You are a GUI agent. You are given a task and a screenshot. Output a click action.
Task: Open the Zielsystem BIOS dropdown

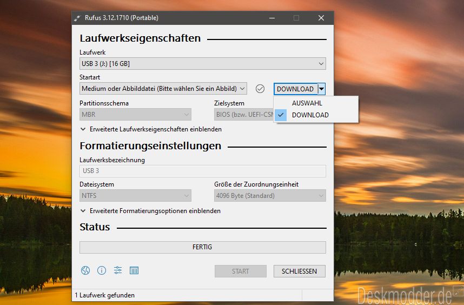pyautogui.click(x=244, y=115)
